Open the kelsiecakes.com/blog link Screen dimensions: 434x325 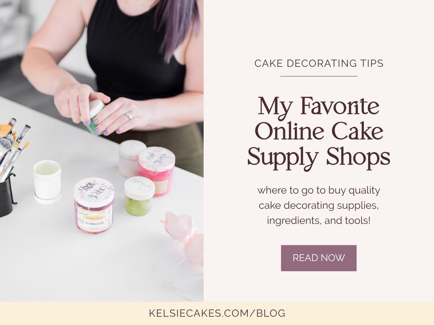(217, 313)
